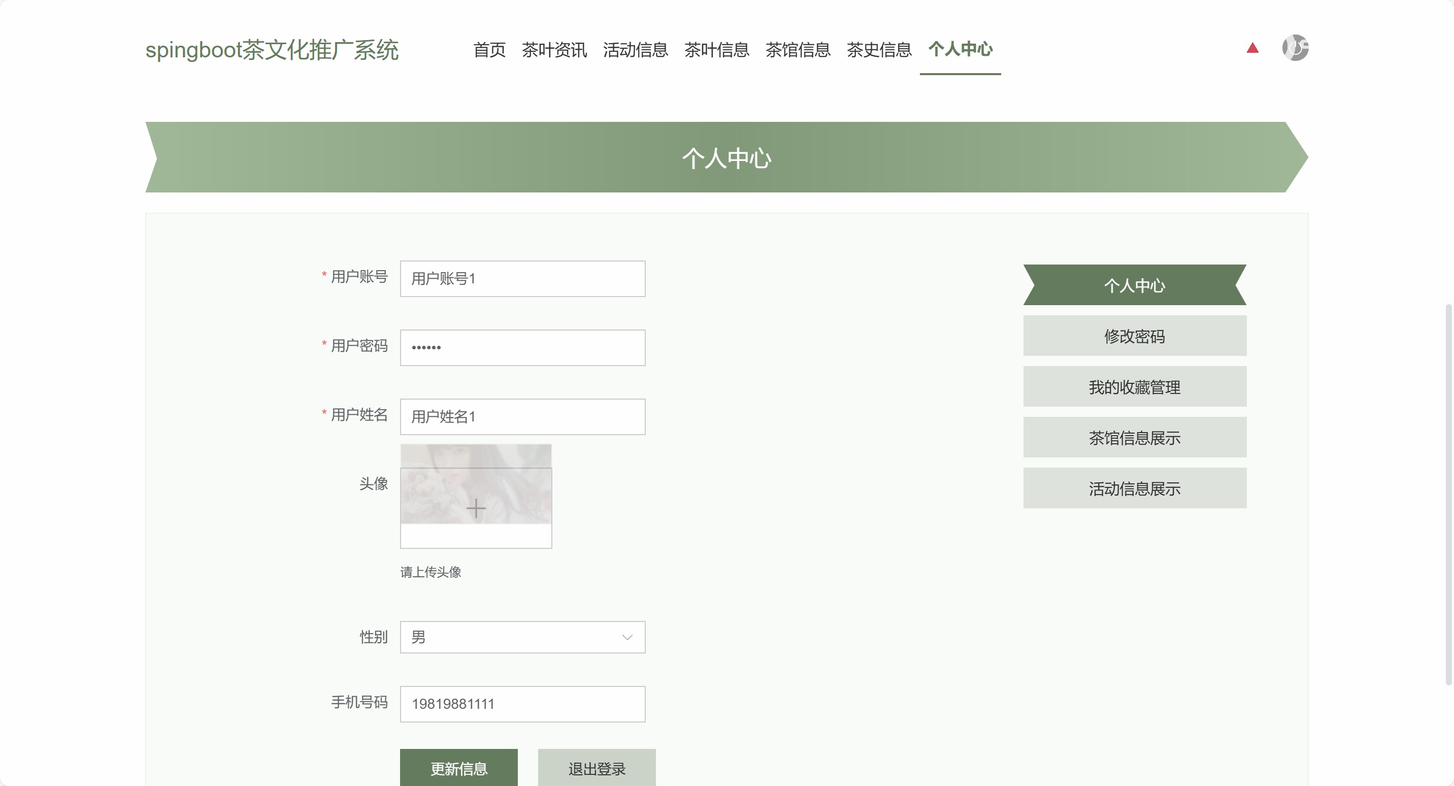Navigate to 茶叶信息 page

(x=717, y=50)
